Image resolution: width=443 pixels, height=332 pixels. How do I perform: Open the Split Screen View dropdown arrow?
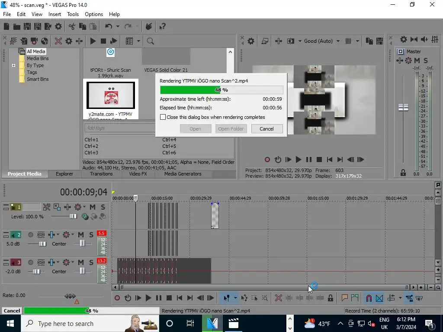click(x=300, y=41)
